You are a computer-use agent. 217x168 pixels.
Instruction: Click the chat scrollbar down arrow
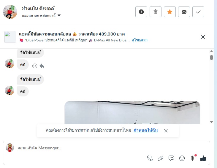tap(211, 122)
